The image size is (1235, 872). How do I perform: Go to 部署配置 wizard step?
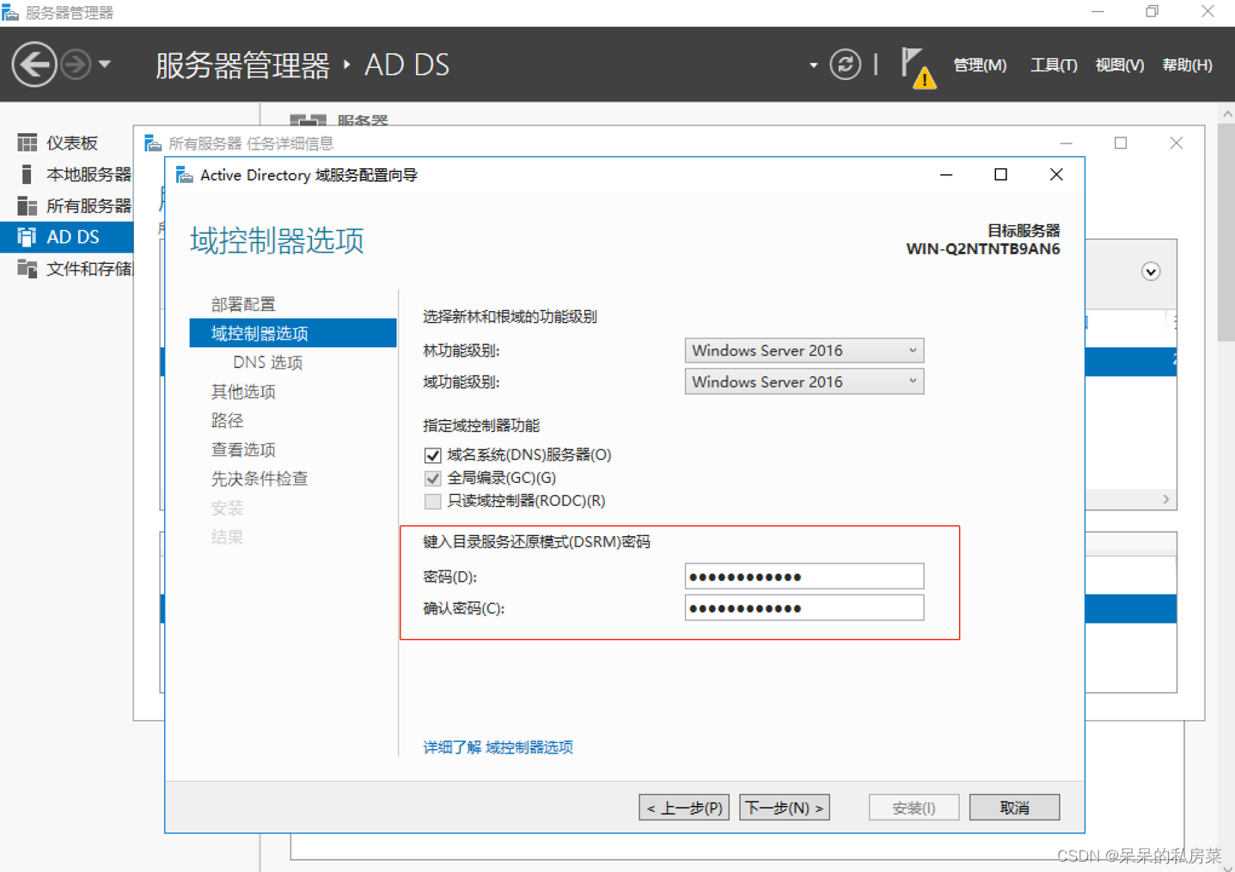[243, 304]
